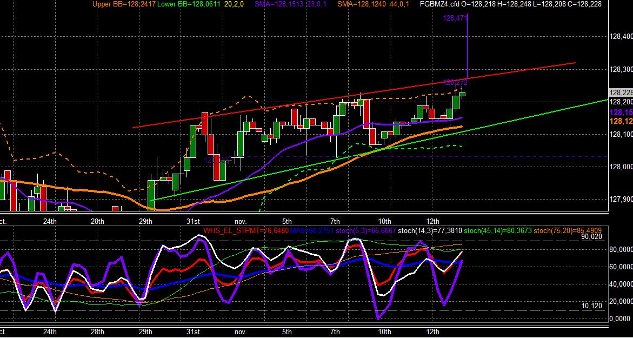Click the 10,120 oversold level label

pyautogui.click(x=592, y=306)
